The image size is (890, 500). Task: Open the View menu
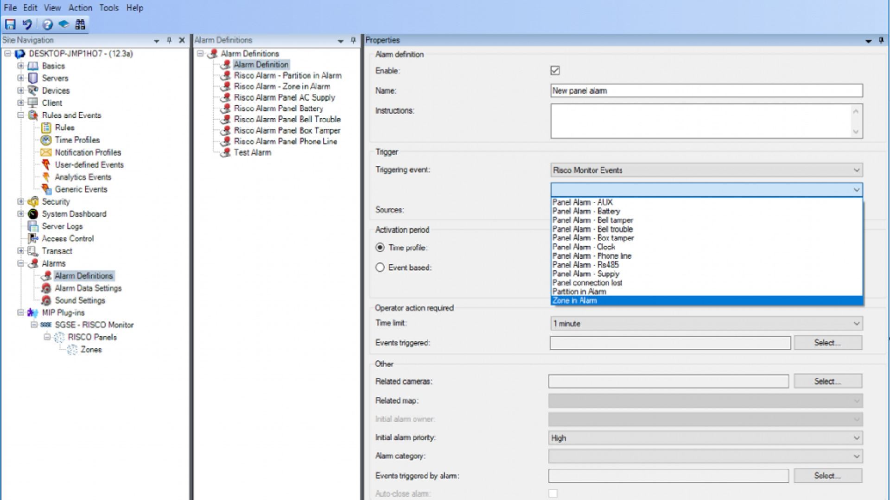point(52,8)
